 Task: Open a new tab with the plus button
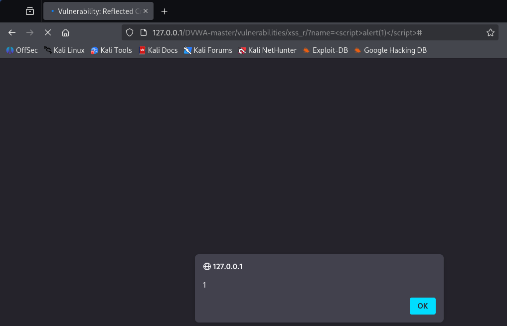tap(164, 11)
